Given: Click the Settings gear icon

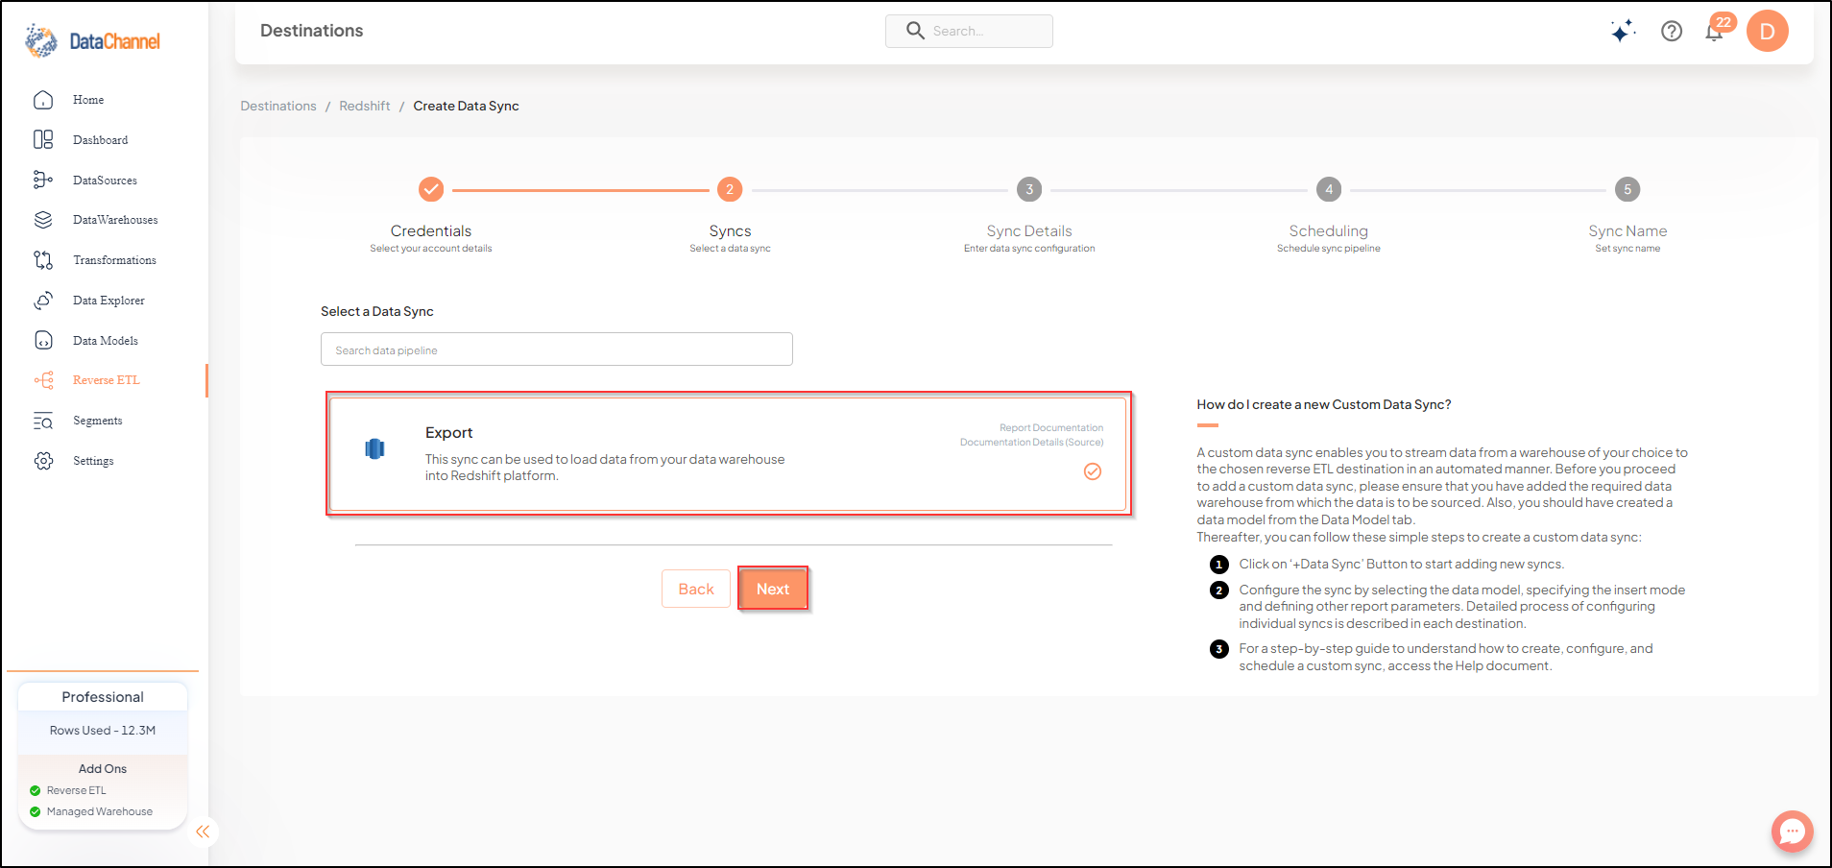Looking at the screenshot, I should (x=43, y=461).
